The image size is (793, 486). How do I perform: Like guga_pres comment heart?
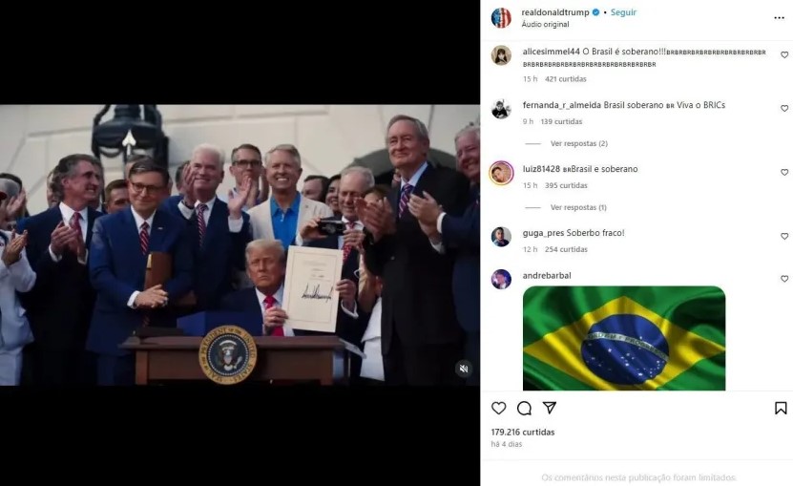point(784,237)
